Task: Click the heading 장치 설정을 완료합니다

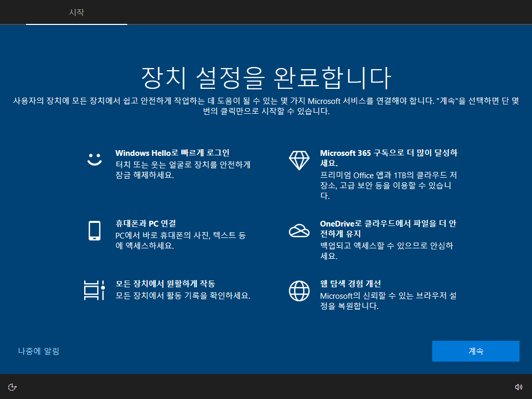Action: pos(267,78)
